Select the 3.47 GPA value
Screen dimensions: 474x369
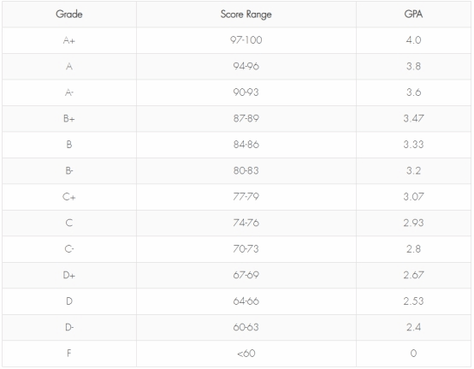tap(413, 118)
